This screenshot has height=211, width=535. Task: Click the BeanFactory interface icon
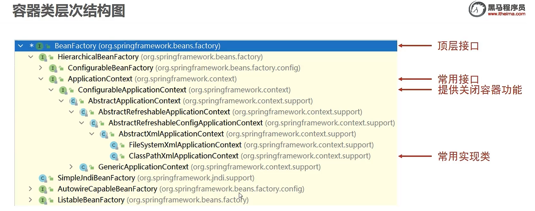click(x=39, y=46)
